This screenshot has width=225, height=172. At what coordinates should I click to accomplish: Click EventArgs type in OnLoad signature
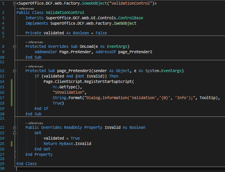(117, 47)
